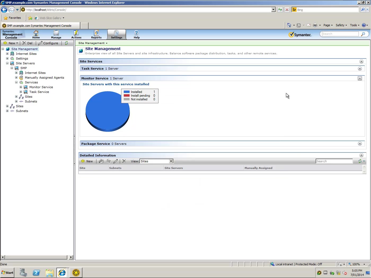This screenshot has height=278, width=371.
Task: Open the New dropdown in left pane toolbar
Action: 11,43
